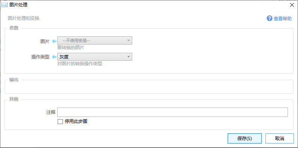Screen dimensions: 298x148
Task: Click the 图片处理 icon in title bar
Action: [x=4, y=5]
